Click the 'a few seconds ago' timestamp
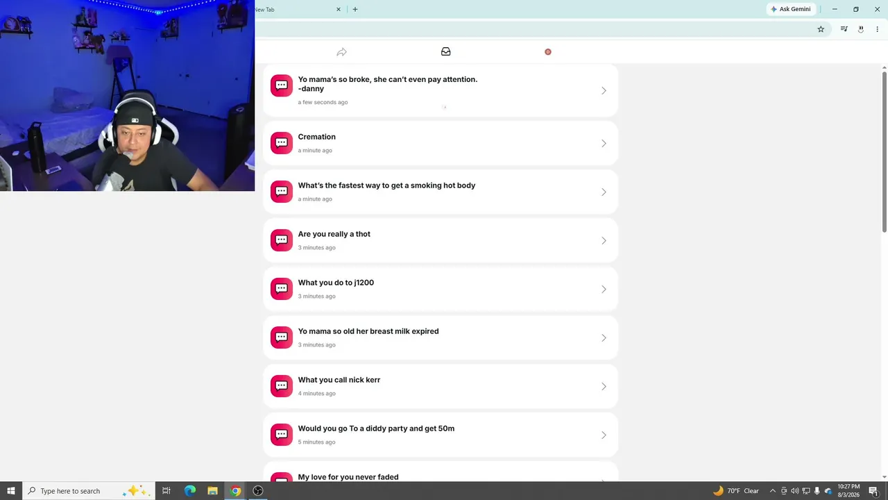Image resolution: width=888 pixels, height=500 pixels. [x=323, y=102]
